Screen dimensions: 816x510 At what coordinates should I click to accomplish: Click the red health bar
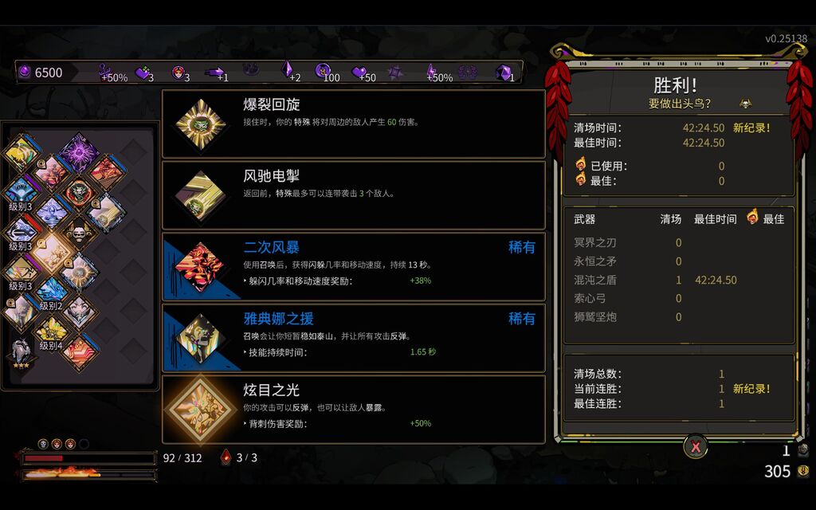tap(88, 458)
